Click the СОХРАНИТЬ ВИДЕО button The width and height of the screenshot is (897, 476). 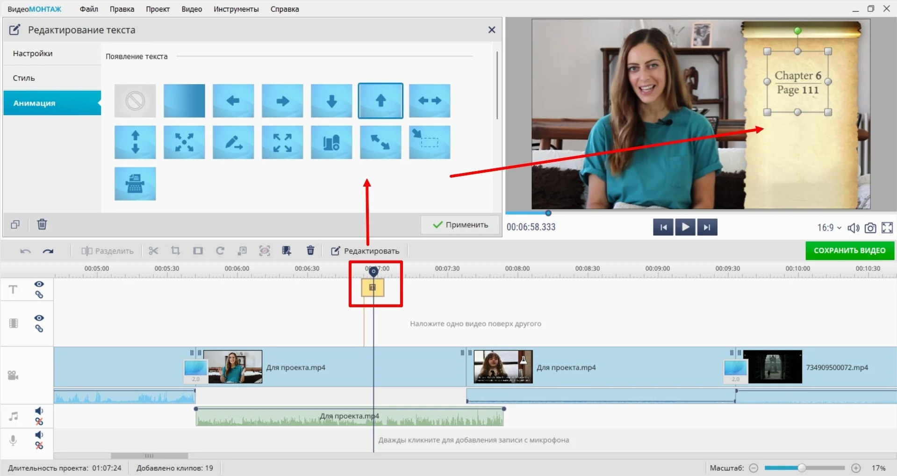pos(849,251)
